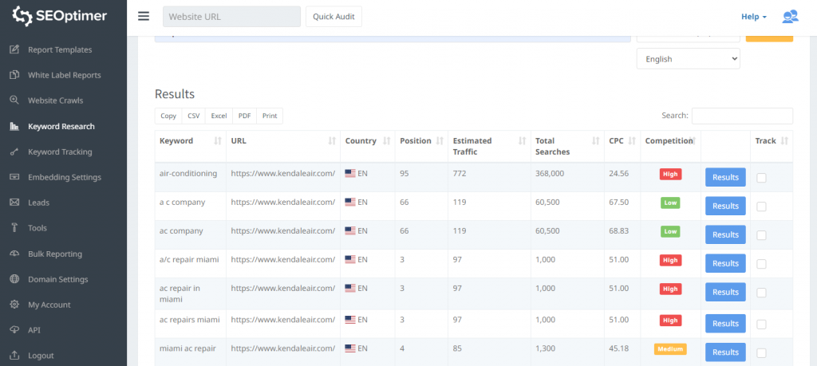The width and height of the screenshot is (817, 366).
Task: Tick the Track checkbox for air-conditioning
Action: point(761,178)
